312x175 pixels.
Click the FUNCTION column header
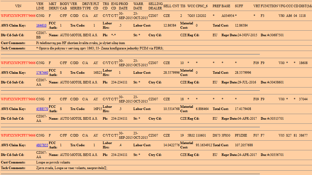(x=269, y=6)
